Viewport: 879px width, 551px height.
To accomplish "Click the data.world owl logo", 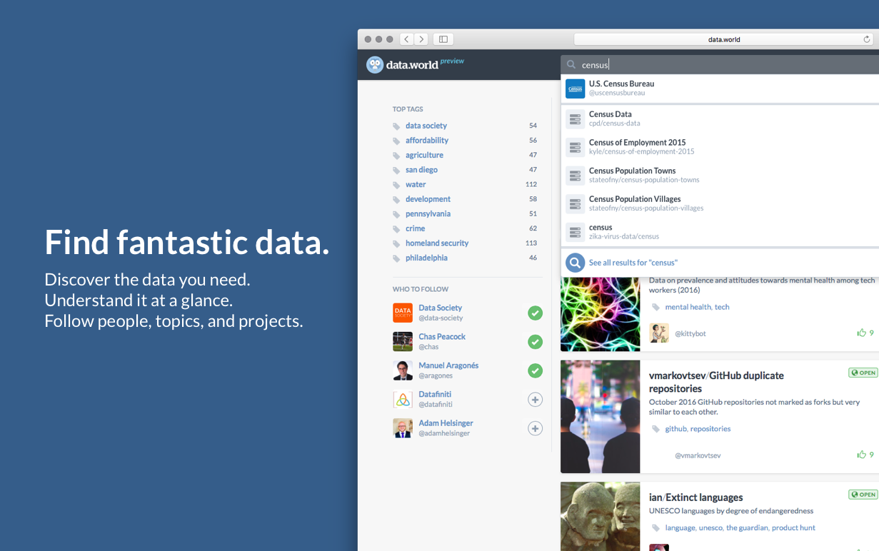I will [x=375, y=65].
